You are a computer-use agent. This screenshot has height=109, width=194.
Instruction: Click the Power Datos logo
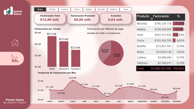(x=13, y=11)
